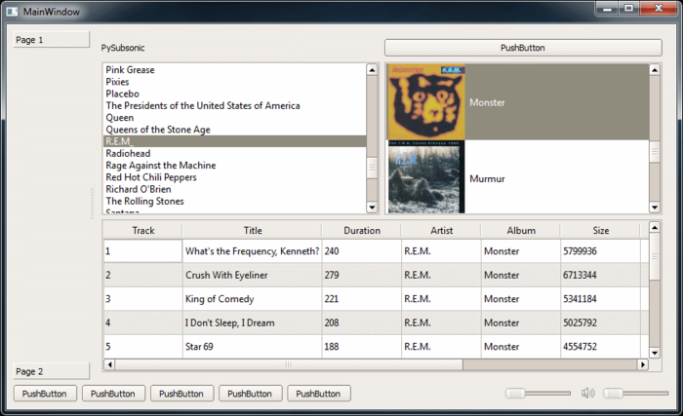Sort by the Album column header
This screenshot has width=683, height=416.
(521, 230)
